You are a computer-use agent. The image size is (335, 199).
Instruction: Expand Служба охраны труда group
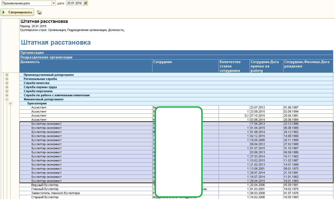[7, 87]
